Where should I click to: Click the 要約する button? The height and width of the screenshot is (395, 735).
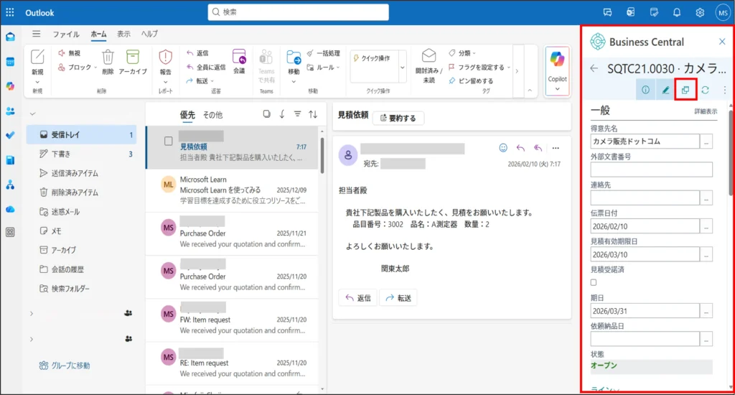[398, 118]
